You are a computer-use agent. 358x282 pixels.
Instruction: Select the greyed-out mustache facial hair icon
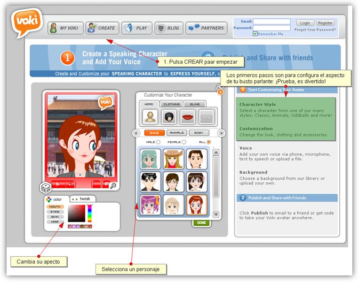pyautogui.click(x=207, y=117)
